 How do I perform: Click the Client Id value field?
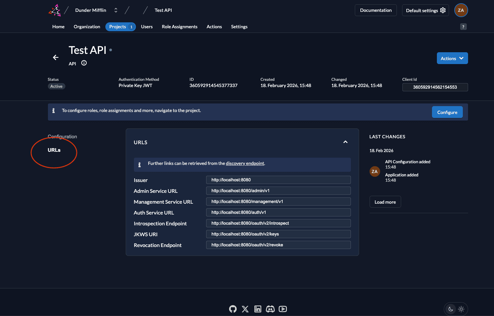pos(435,87)
